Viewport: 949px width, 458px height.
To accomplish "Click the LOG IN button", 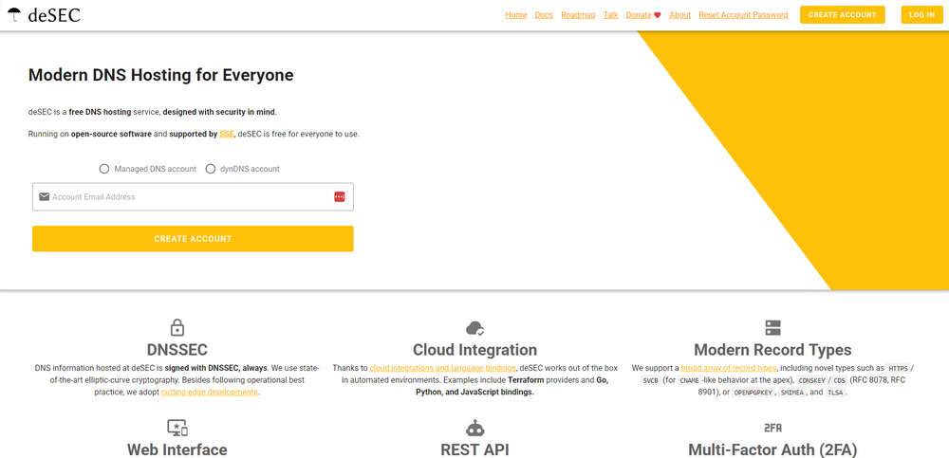I will click(921, 15).
